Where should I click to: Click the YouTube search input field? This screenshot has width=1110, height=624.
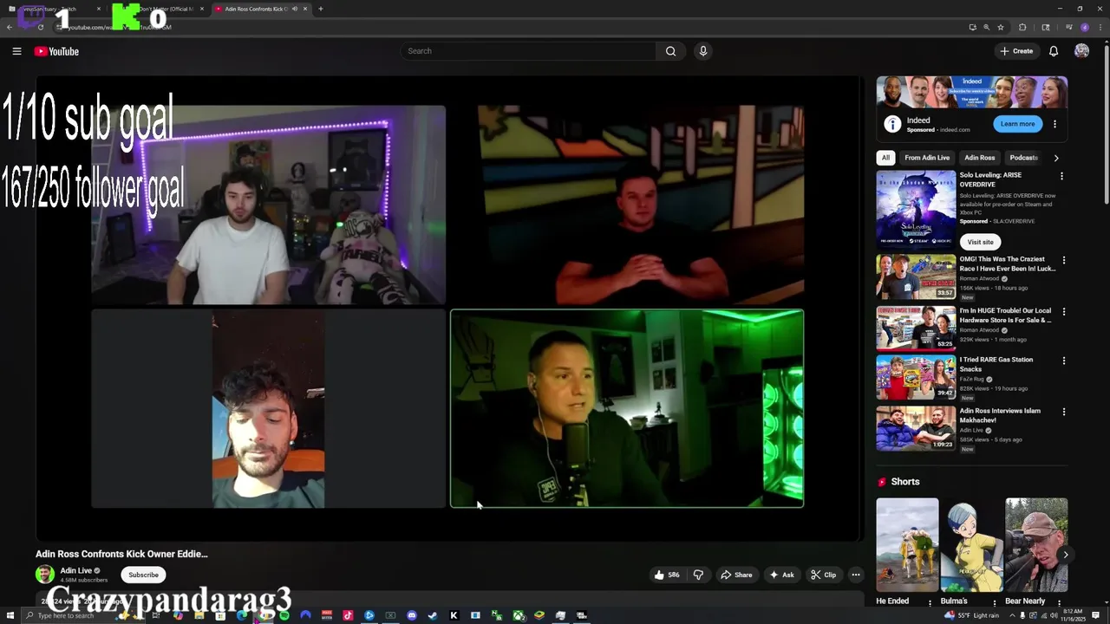[529, 51]
